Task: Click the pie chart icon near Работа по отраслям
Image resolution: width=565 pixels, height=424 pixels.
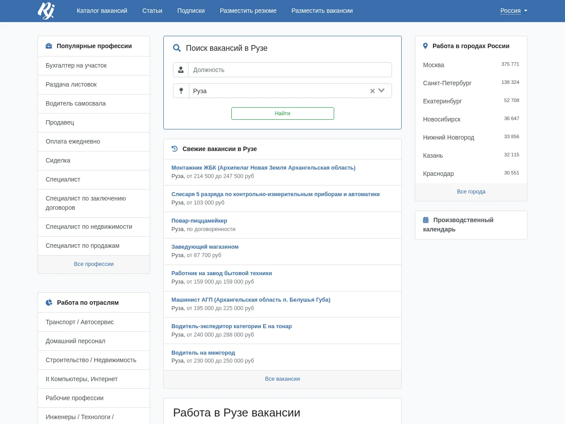Action: (x=49, y=303)
